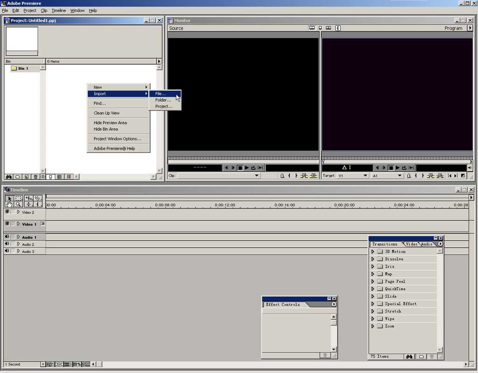
Task: Select Bin 1 in the bin list
Action: (23, 69)
